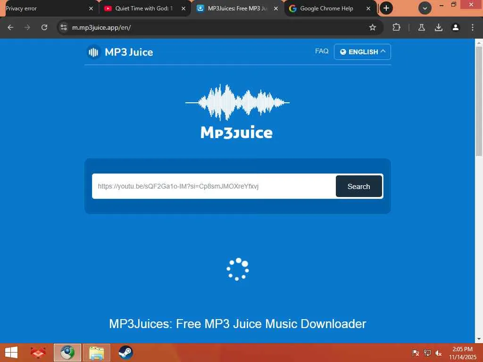The image size is (483, 362).
Task: Close the Google Chrome Help tab
Action: coord(368,8)
